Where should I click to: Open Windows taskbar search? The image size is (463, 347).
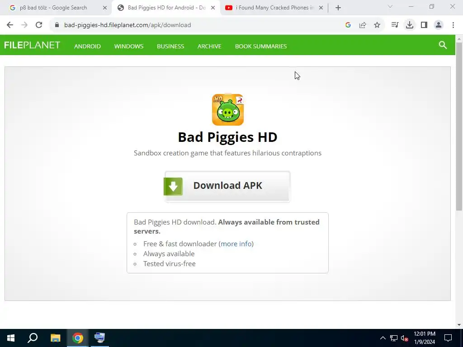click(33, 338)
